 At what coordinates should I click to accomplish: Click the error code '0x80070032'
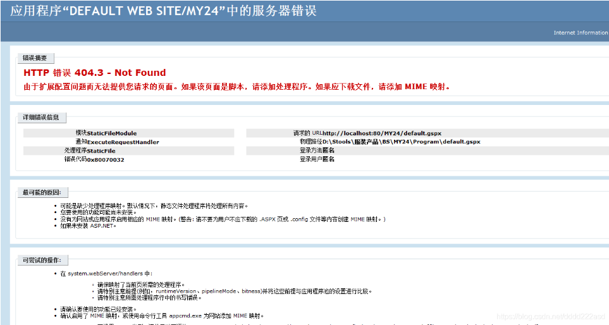click(x=105, y=159)
